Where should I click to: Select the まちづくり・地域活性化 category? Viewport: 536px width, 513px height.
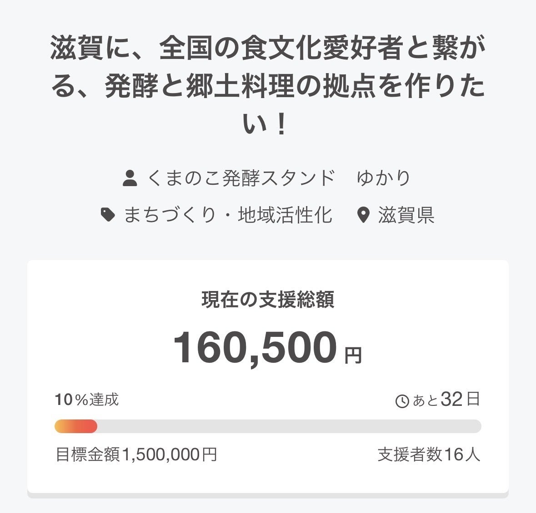(x=228, y=215)
